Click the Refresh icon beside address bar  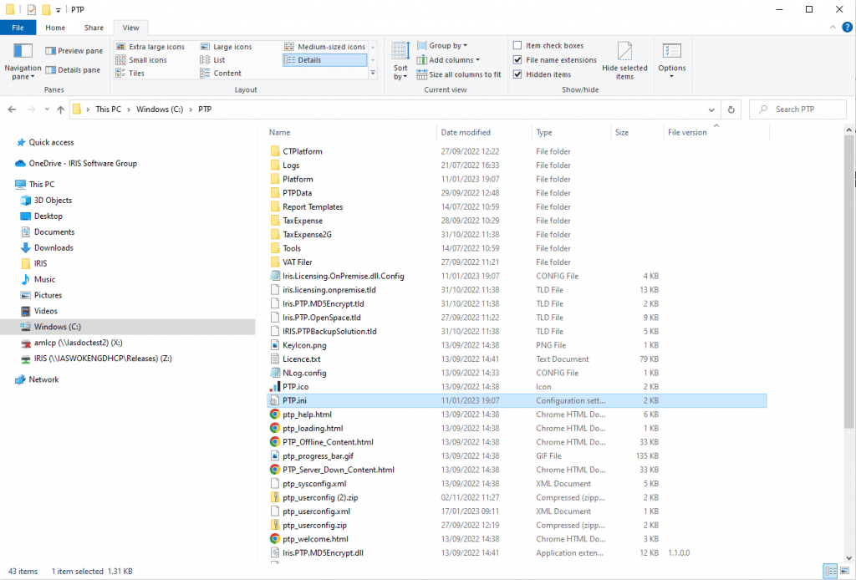pyautogui.click(x=731, y=109)
